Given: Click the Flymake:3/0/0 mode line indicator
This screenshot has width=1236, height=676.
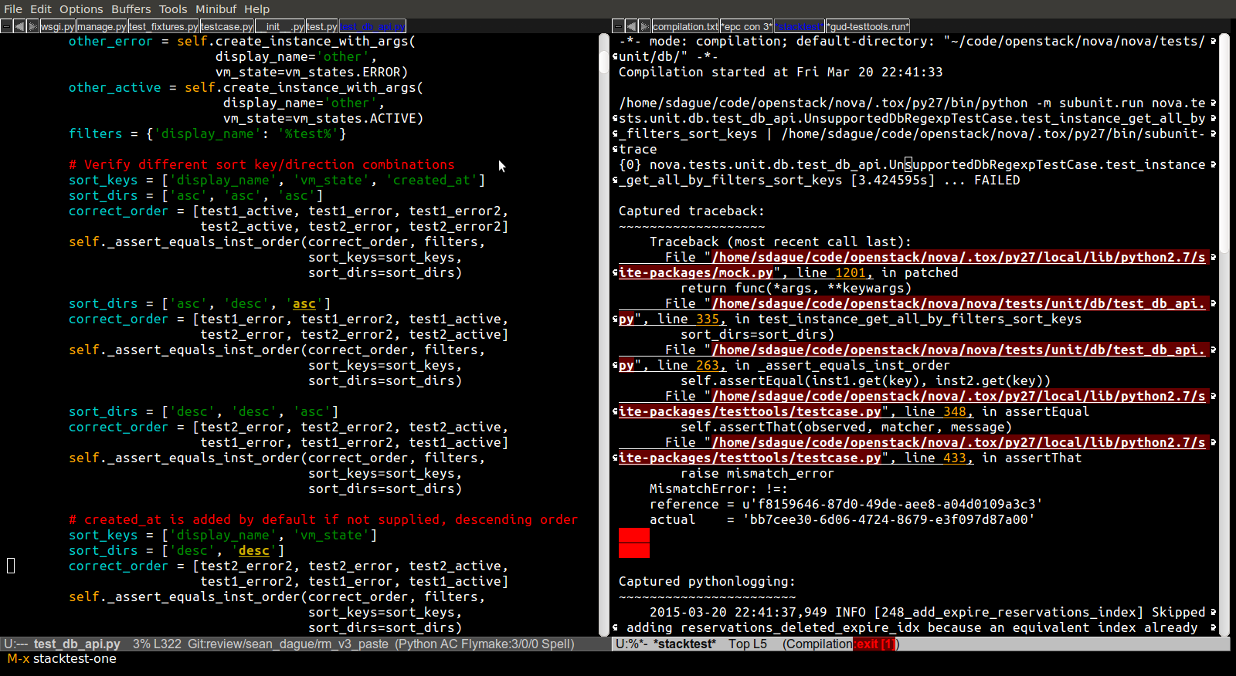Looking at the screenshot, I should coord(500,644).
